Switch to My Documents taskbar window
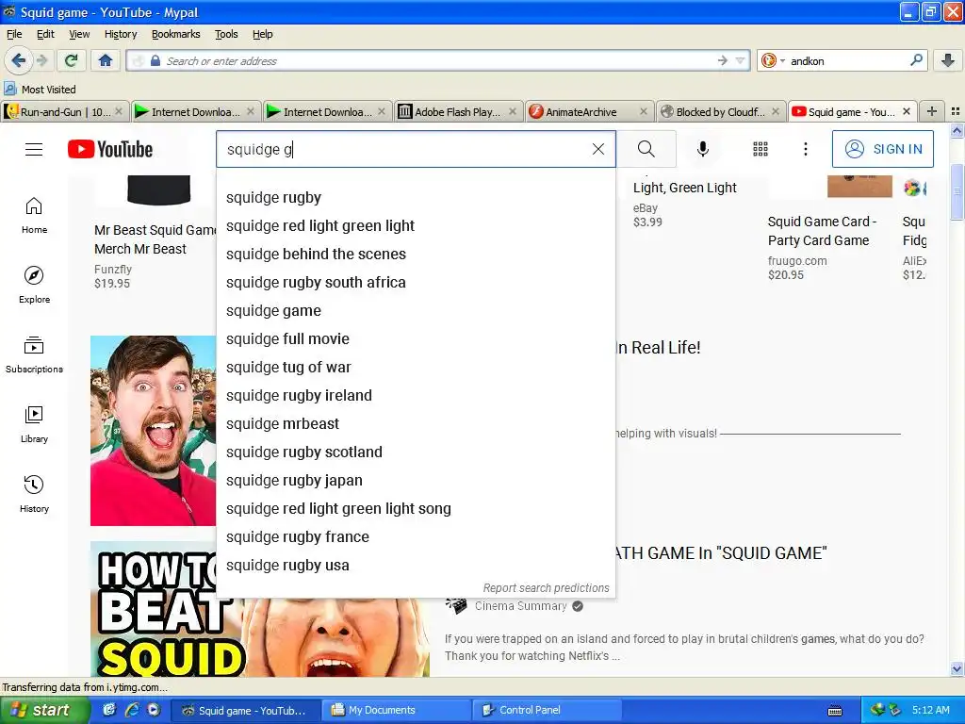The width and height of the screenshot is (965, 724). coord(398,710)
